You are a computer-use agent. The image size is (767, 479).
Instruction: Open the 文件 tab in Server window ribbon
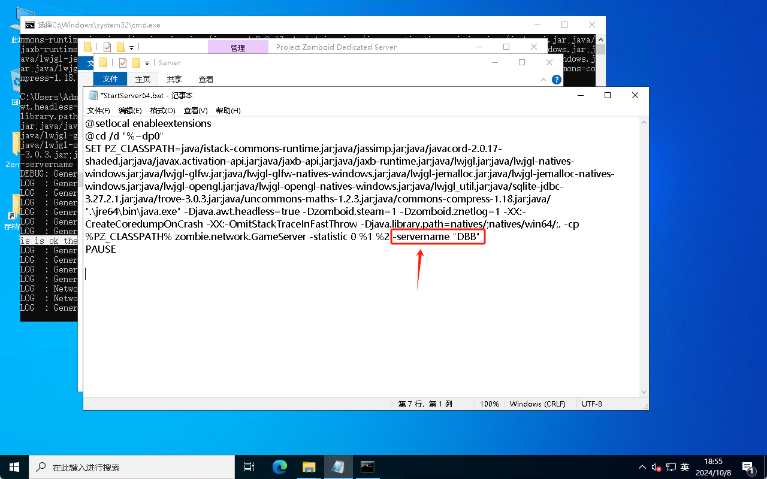point(110,79)
